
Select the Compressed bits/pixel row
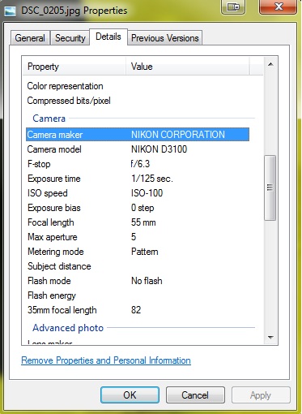coord(138,101)
